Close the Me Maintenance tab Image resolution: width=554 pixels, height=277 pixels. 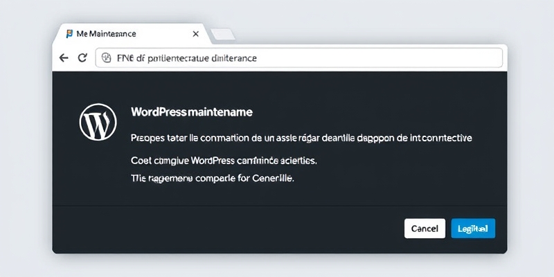[195, 34]
